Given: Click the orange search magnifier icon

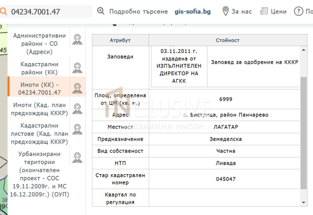Looking at the screenshot, I should tap(3, 11).
